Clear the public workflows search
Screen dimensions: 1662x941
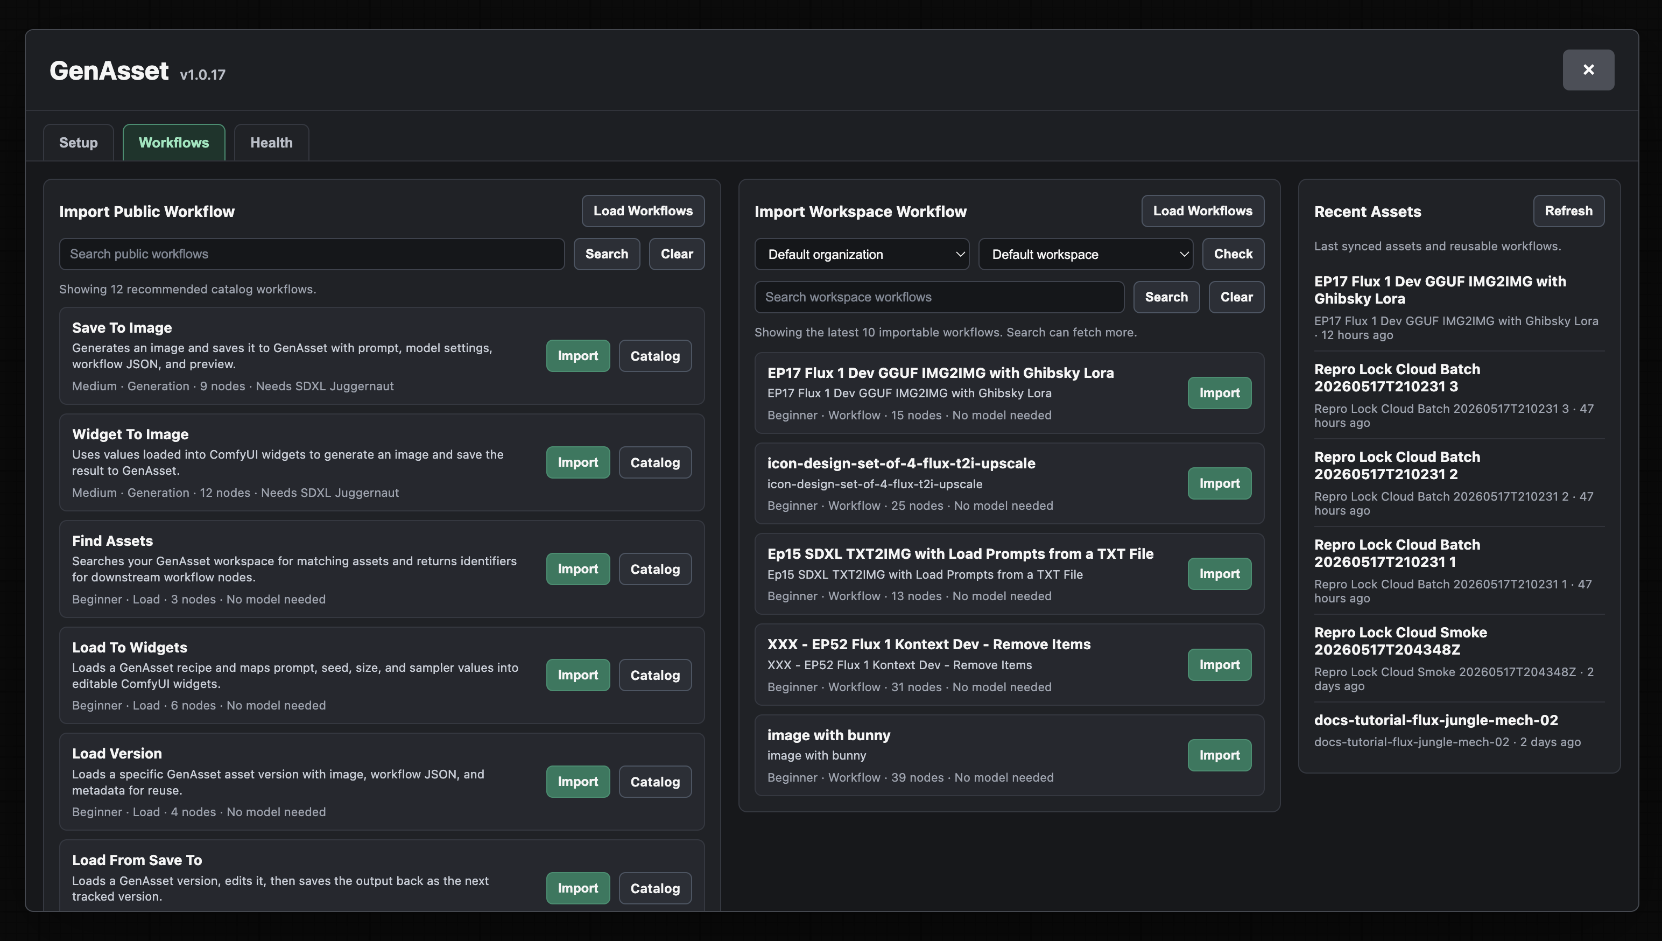coord(677,254)
